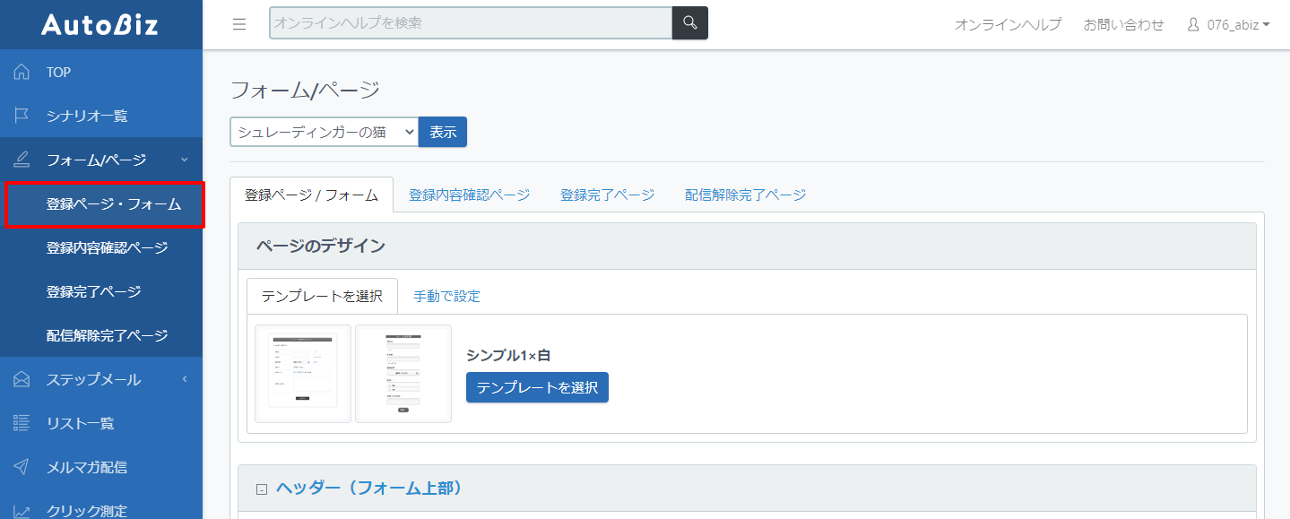Click the テンプレートを選択 blue button
Image resolution: width=1290 pixels, height=519 pixels.
[x=537, y=387]
